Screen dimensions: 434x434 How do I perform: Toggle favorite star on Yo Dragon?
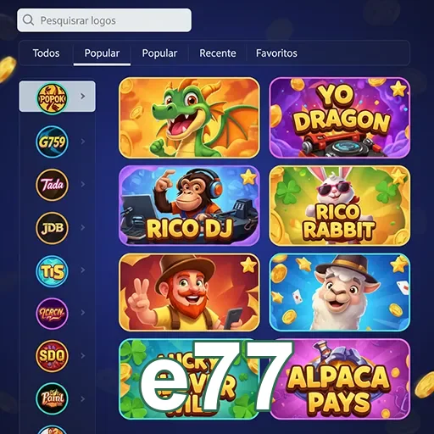398,89
